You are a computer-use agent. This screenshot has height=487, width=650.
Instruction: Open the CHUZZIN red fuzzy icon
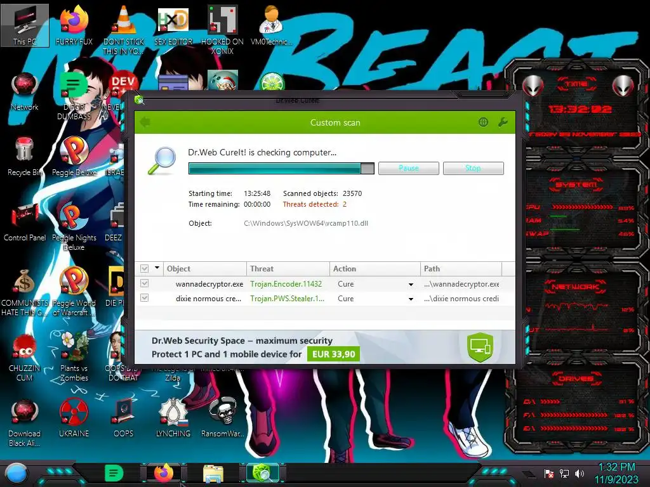(x=25, y=357)
